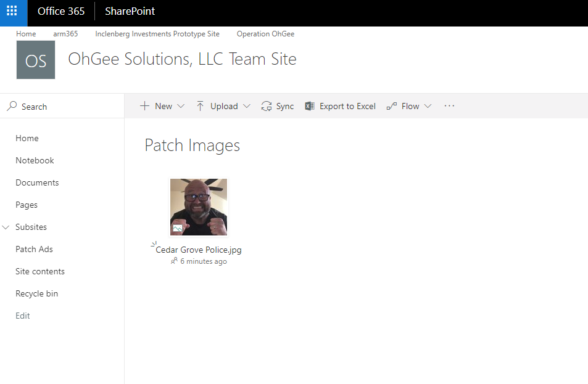Open Notebook in the left navigation

35,160
